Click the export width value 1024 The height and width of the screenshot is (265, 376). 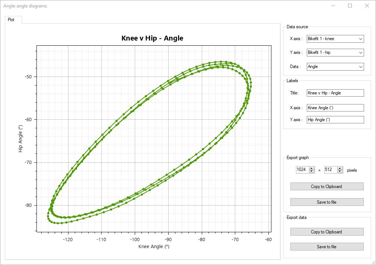tap(302, 170)
